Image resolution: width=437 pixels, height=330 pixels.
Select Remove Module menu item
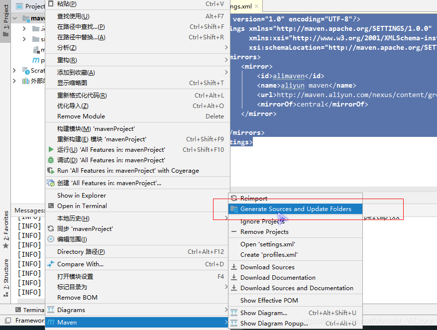point(138,116)
